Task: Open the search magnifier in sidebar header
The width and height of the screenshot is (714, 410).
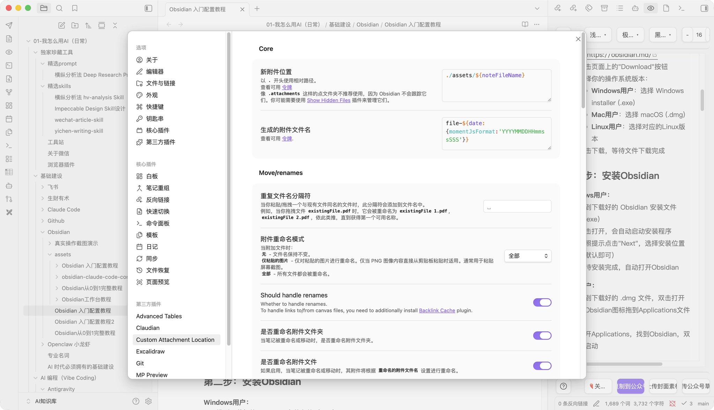Action: 59,8
